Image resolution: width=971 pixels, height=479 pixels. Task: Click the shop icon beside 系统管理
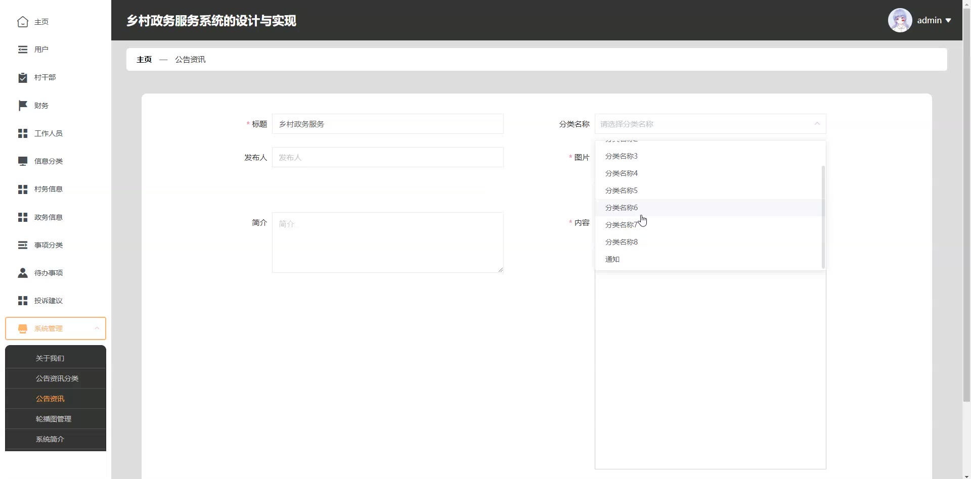click(23, 328)
